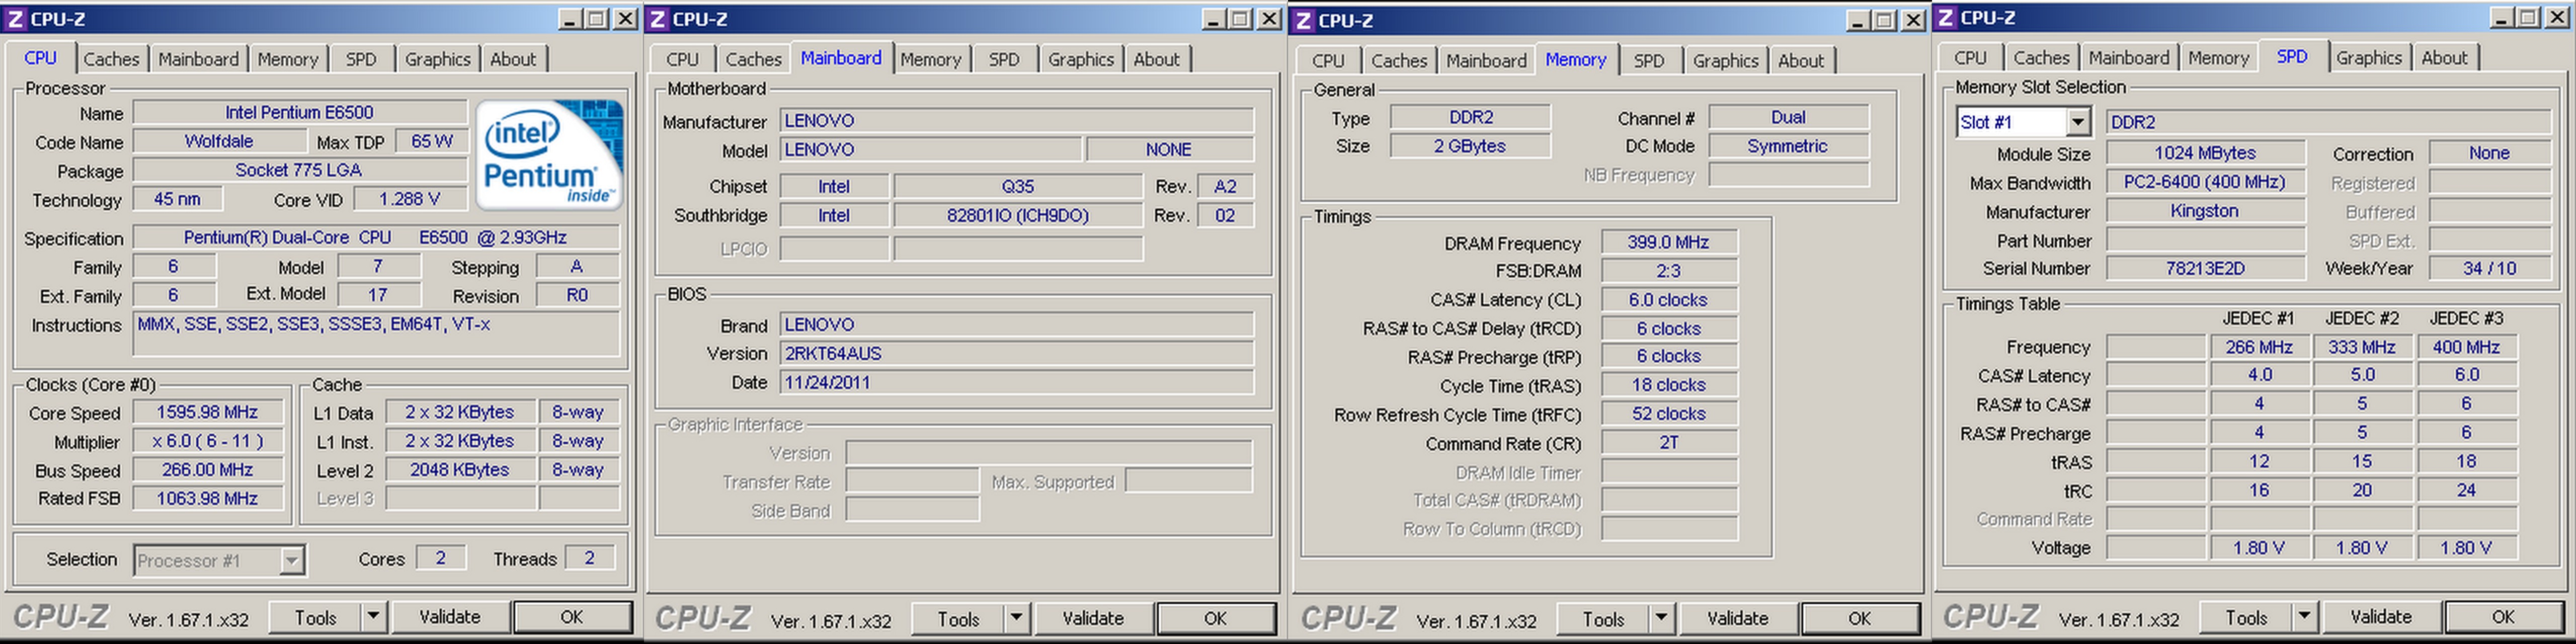The height and width of the screenshot is (644, 2576).
Task: Click the CPU-Z icon in the first title bar
Action: click(x=15, y=18)
